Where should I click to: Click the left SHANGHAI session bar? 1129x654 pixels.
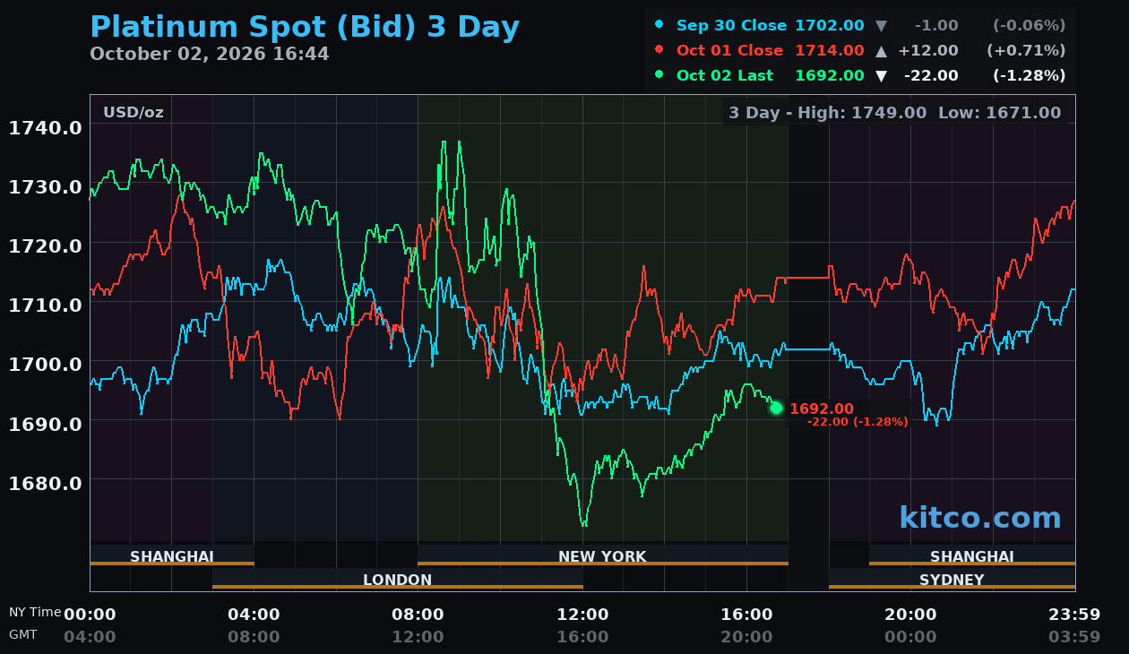pos(172,556)
